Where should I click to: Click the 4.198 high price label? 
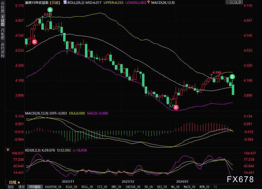[x=217, y=72]
